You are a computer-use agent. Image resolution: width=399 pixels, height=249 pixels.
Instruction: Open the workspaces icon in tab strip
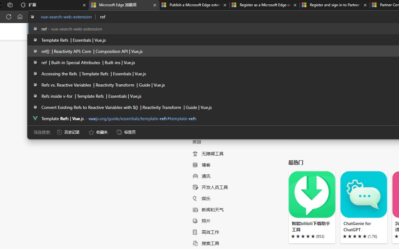coord(10,5)
